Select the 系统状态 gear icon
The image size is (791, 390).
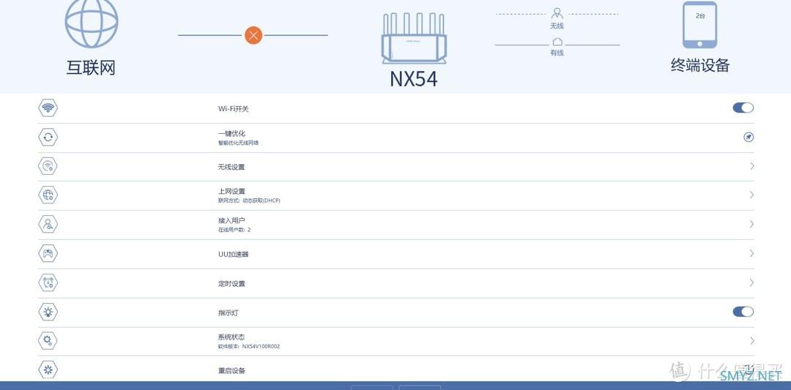(48, 340)
